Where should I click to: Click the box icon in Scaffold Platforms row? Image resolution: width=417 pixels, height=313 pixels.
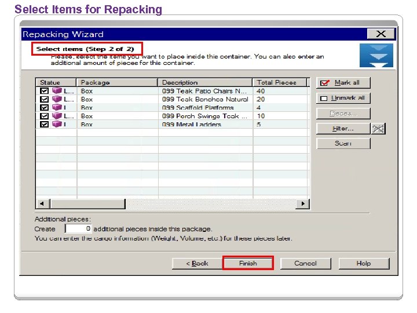57,107
